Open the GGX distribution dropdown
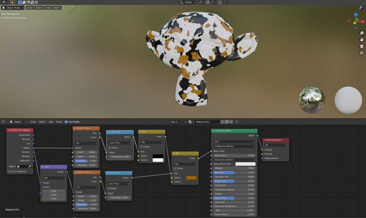The width and height of the screenshot is (366, 218). [234, 141]
